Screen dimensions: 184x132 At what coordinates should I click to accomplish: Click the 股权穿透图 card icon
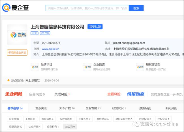pyautogui.click(x=140, y=67)
